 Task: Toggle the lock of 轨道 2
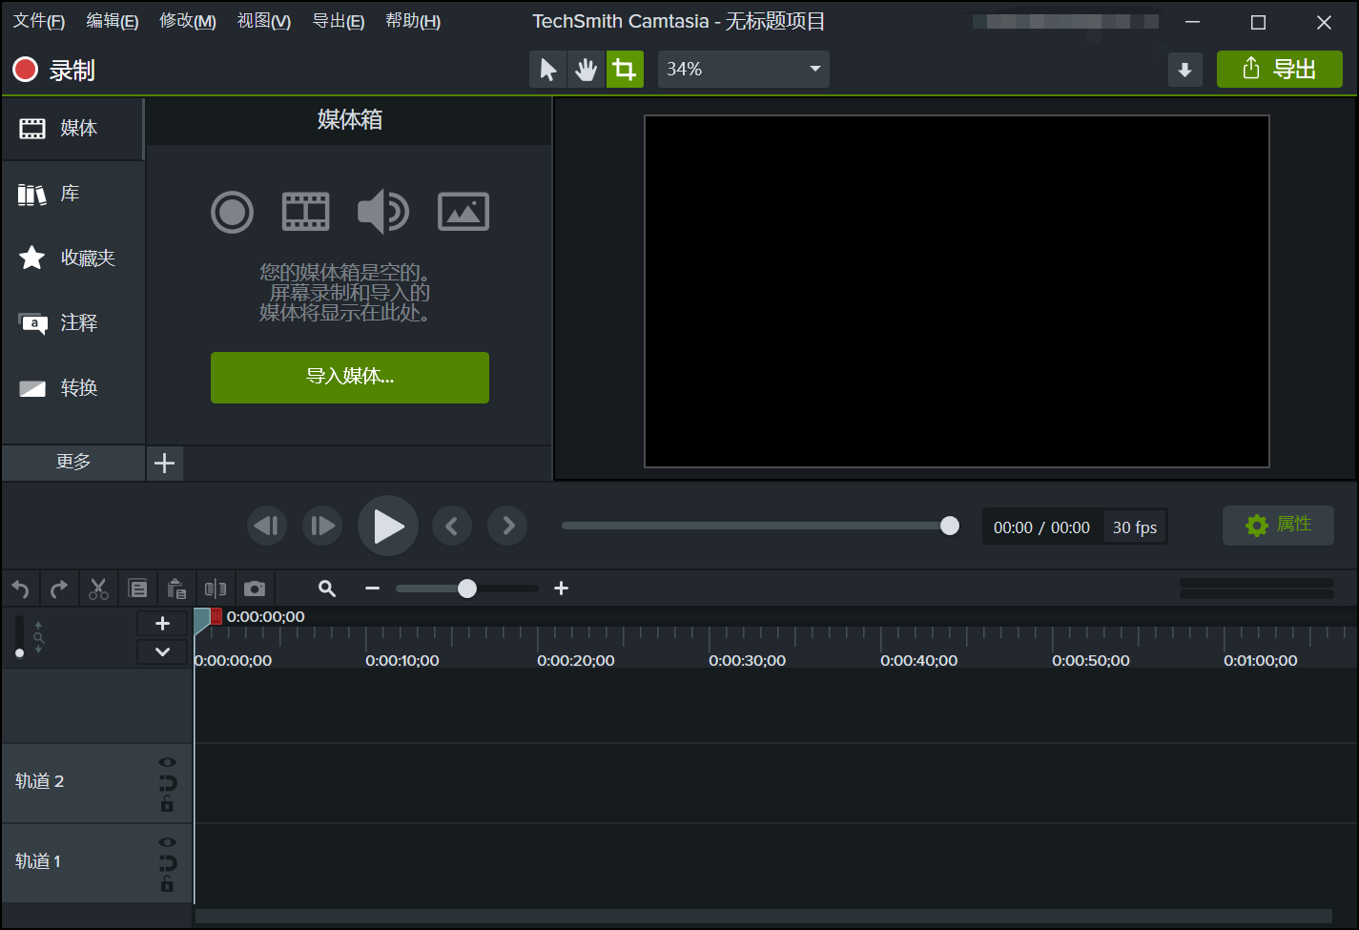click(167, 804)
